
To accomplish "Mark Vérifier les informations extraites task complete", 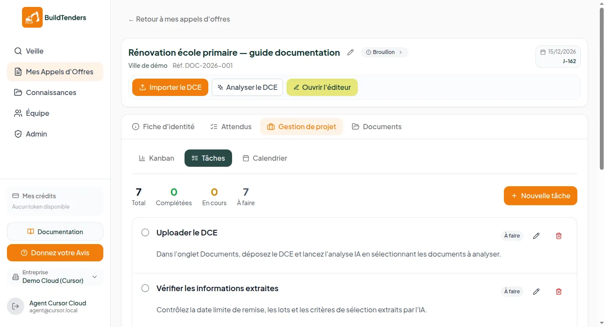I will (x=145, y=288).
